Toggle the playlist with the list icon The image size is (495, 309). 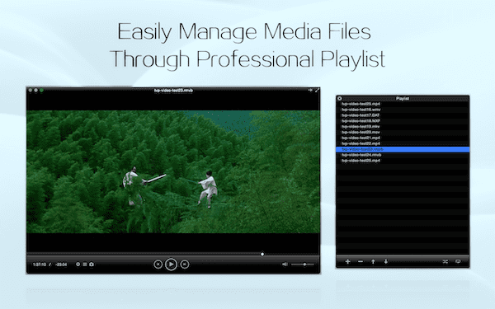(x=85, y=265)
